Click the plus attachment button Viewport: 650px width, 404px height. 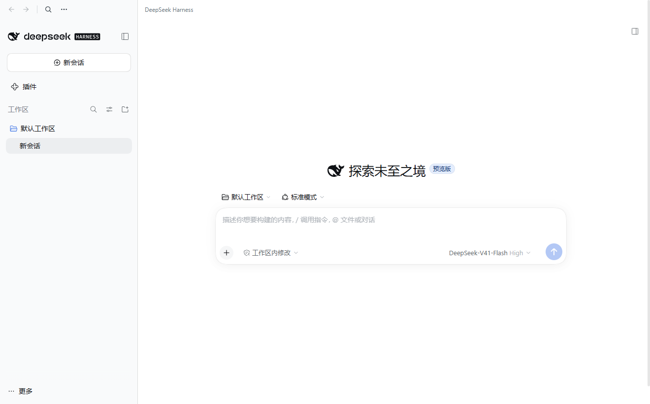pyautogui.click(x=227, y=253)
